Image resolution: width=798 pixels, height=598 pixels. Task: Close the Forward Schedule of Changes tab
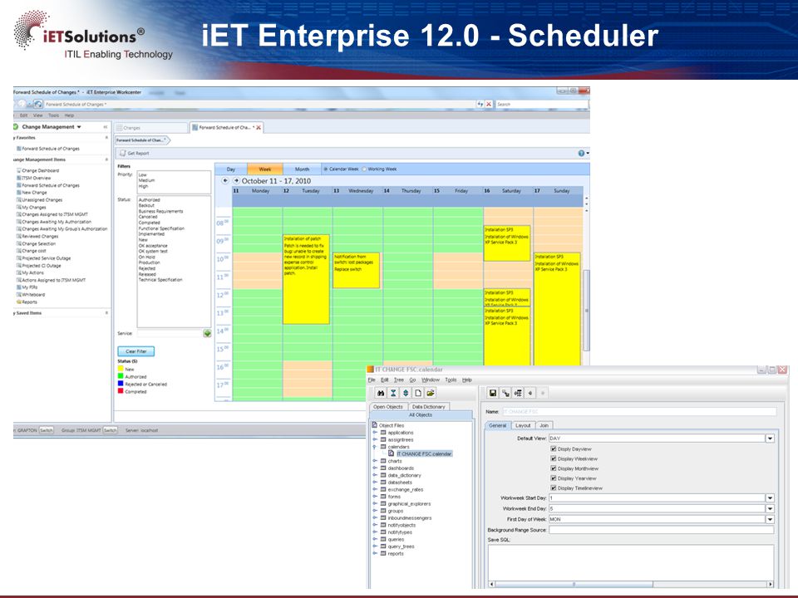click(259, 128)
